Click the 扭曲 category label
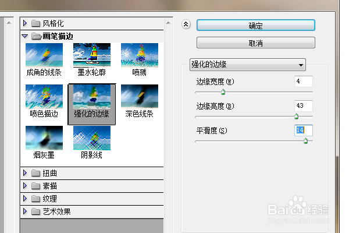Screen dimensions: 349x233 (50, 173)
